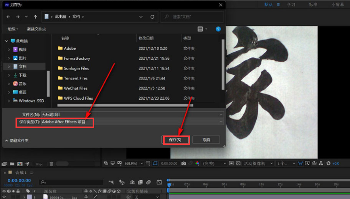Expand the 下载 (Downloads) tree node
This screenshot has height=199, width=350.
coord(8,75)
